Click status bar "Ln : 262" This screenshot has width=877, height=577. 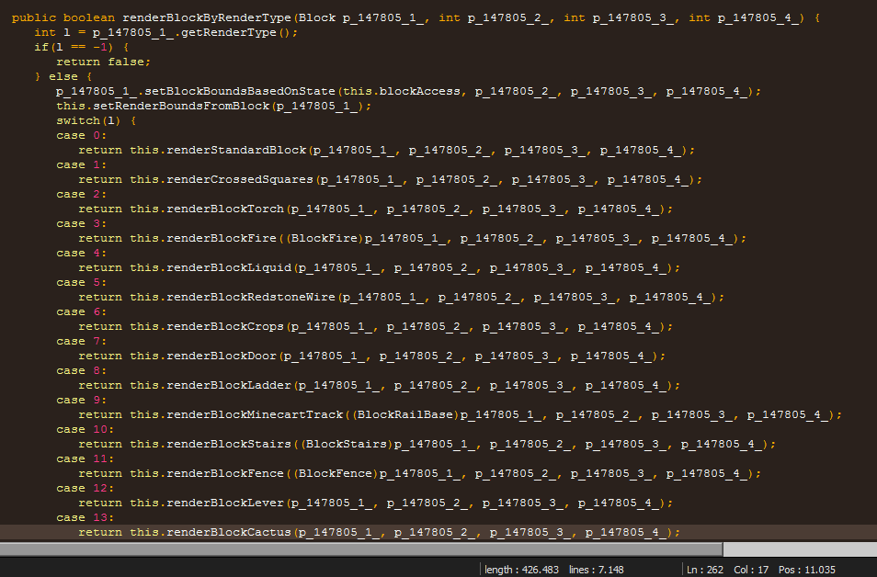pyautogui.click(x=705, y=570)
